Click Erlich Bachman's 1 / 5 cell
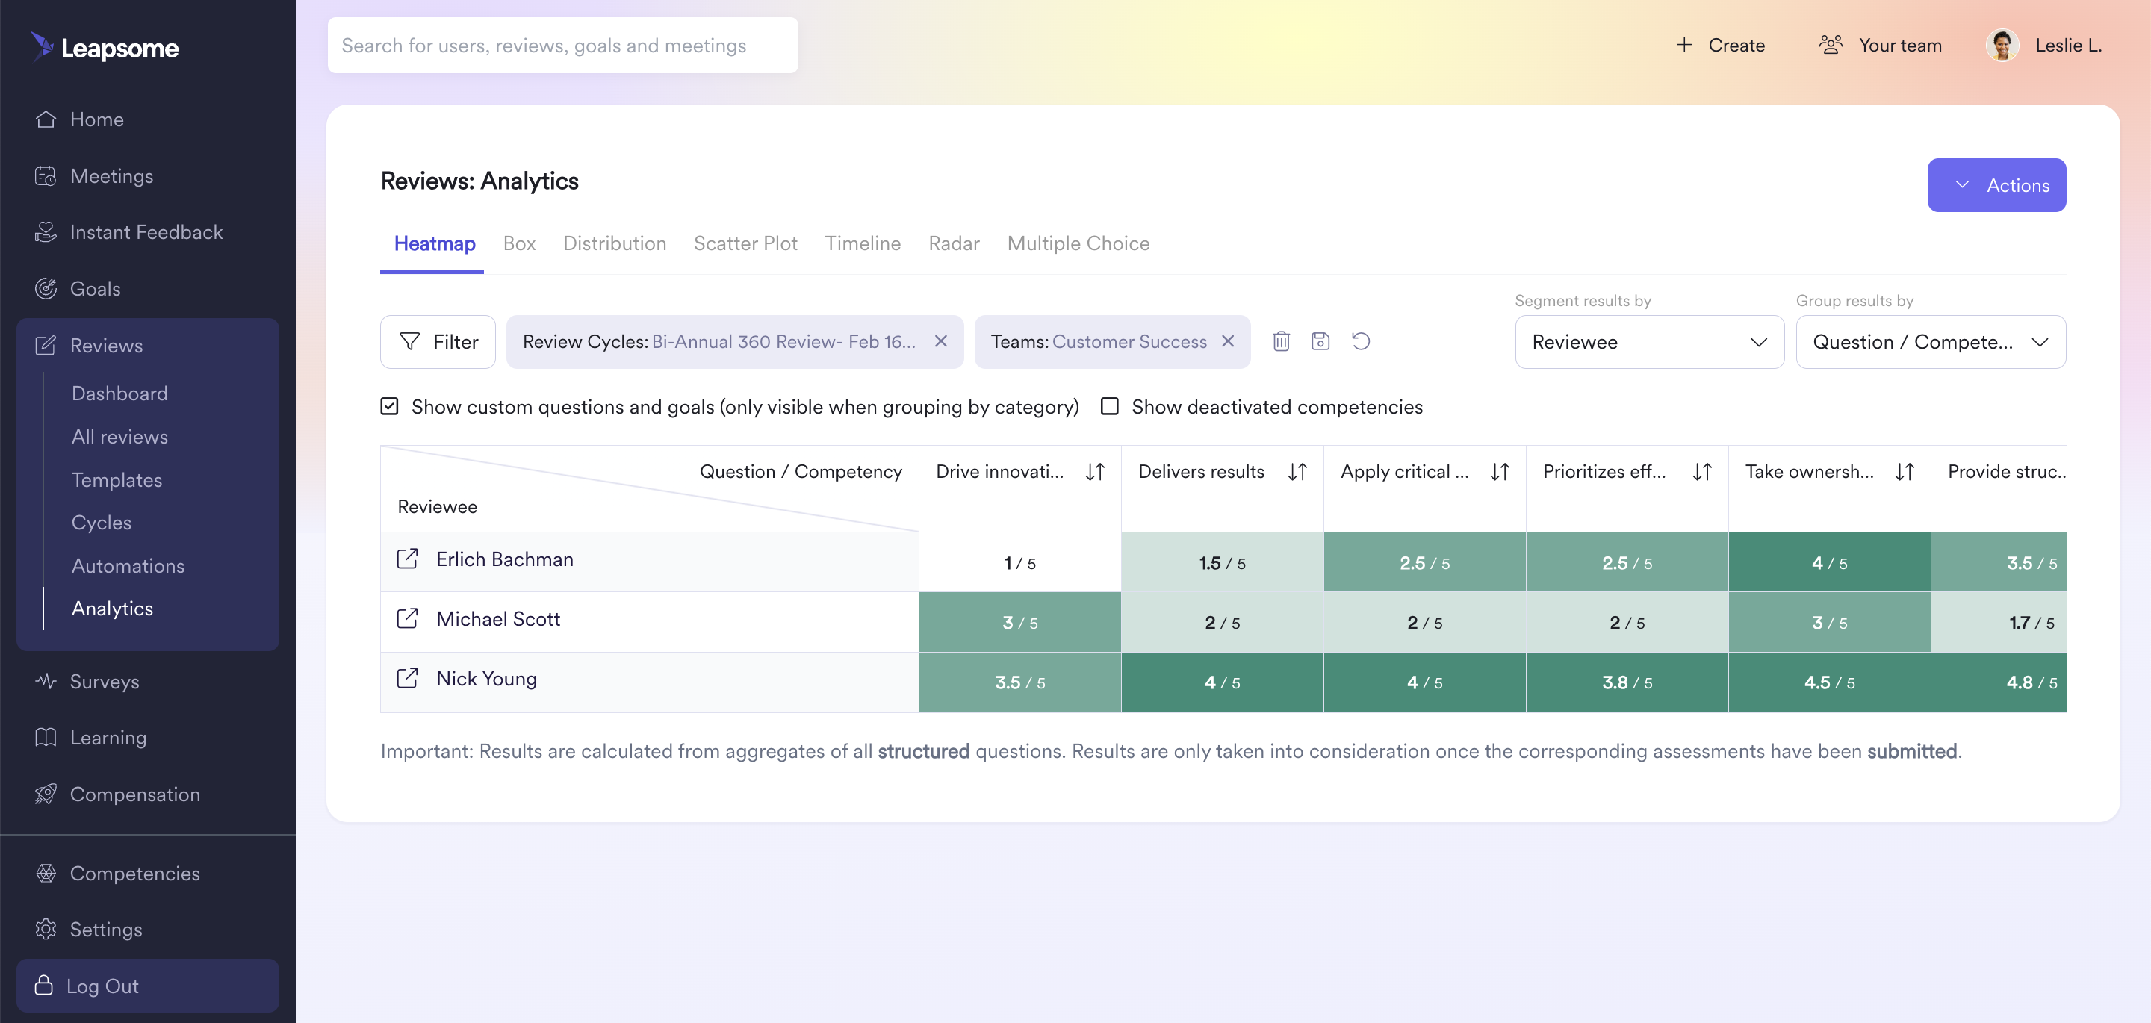The height and width of the screenshot is (1023, 2151). coord(1019,562)
